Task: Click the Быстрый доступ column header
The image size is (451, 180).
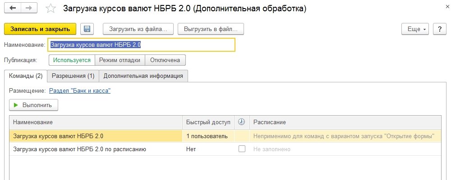Action: pos(208,122)
